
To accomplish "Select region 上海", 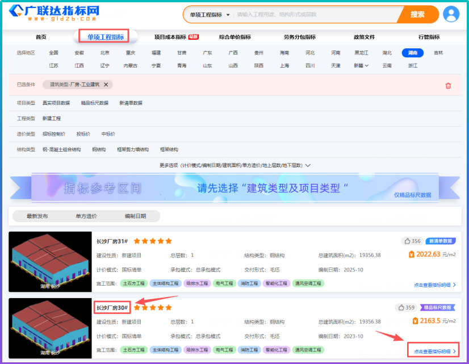I will 284,65.
